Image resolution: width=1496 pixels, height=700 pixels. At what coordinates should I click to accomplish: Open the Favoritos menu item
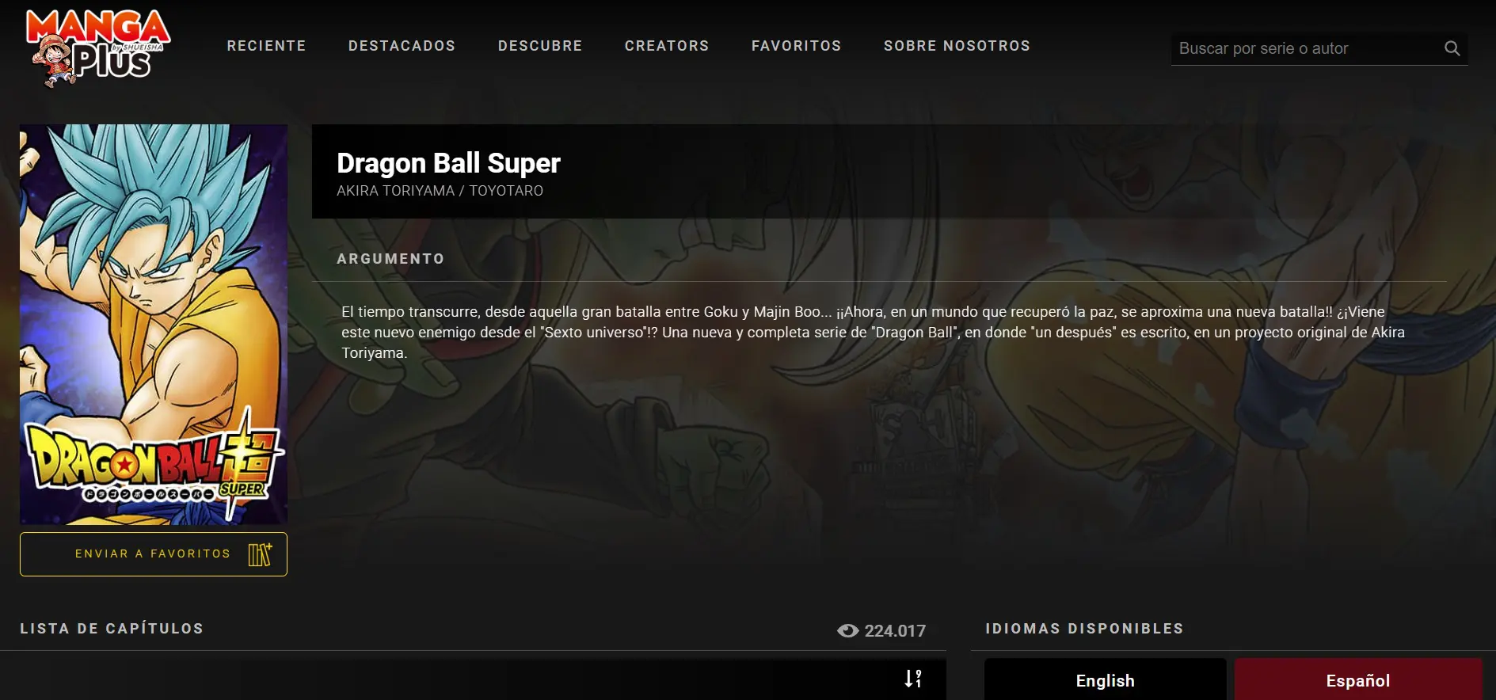tap(796, 46)
